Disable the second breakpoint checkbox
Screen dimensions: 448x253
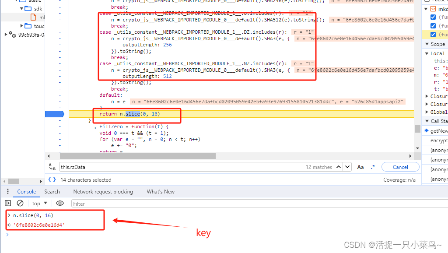pyautogui.click(x=433, y=26)
